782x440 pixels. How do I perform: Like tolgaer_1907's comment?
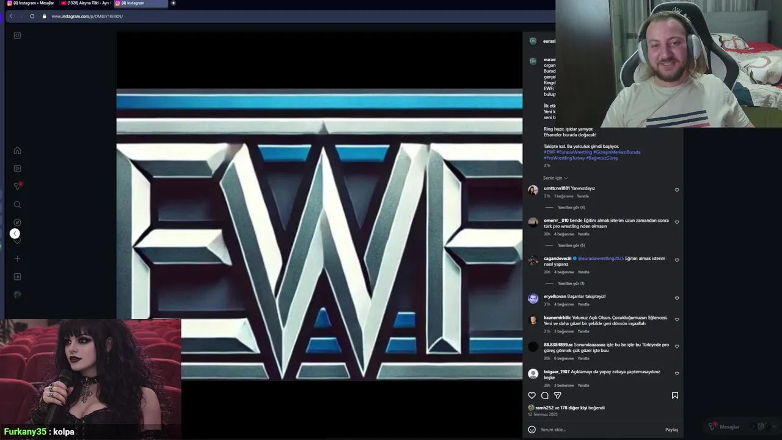click(x=676, y=373)
